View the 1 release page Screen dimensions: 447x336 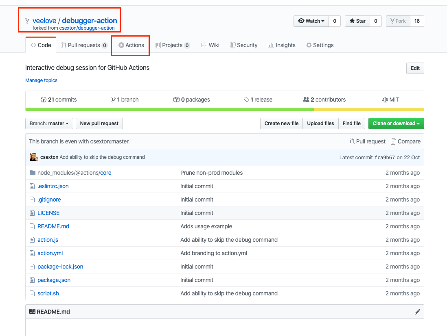click(258, 100)
